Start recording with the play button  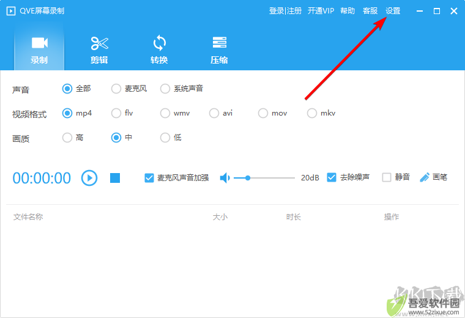(89, 178)
